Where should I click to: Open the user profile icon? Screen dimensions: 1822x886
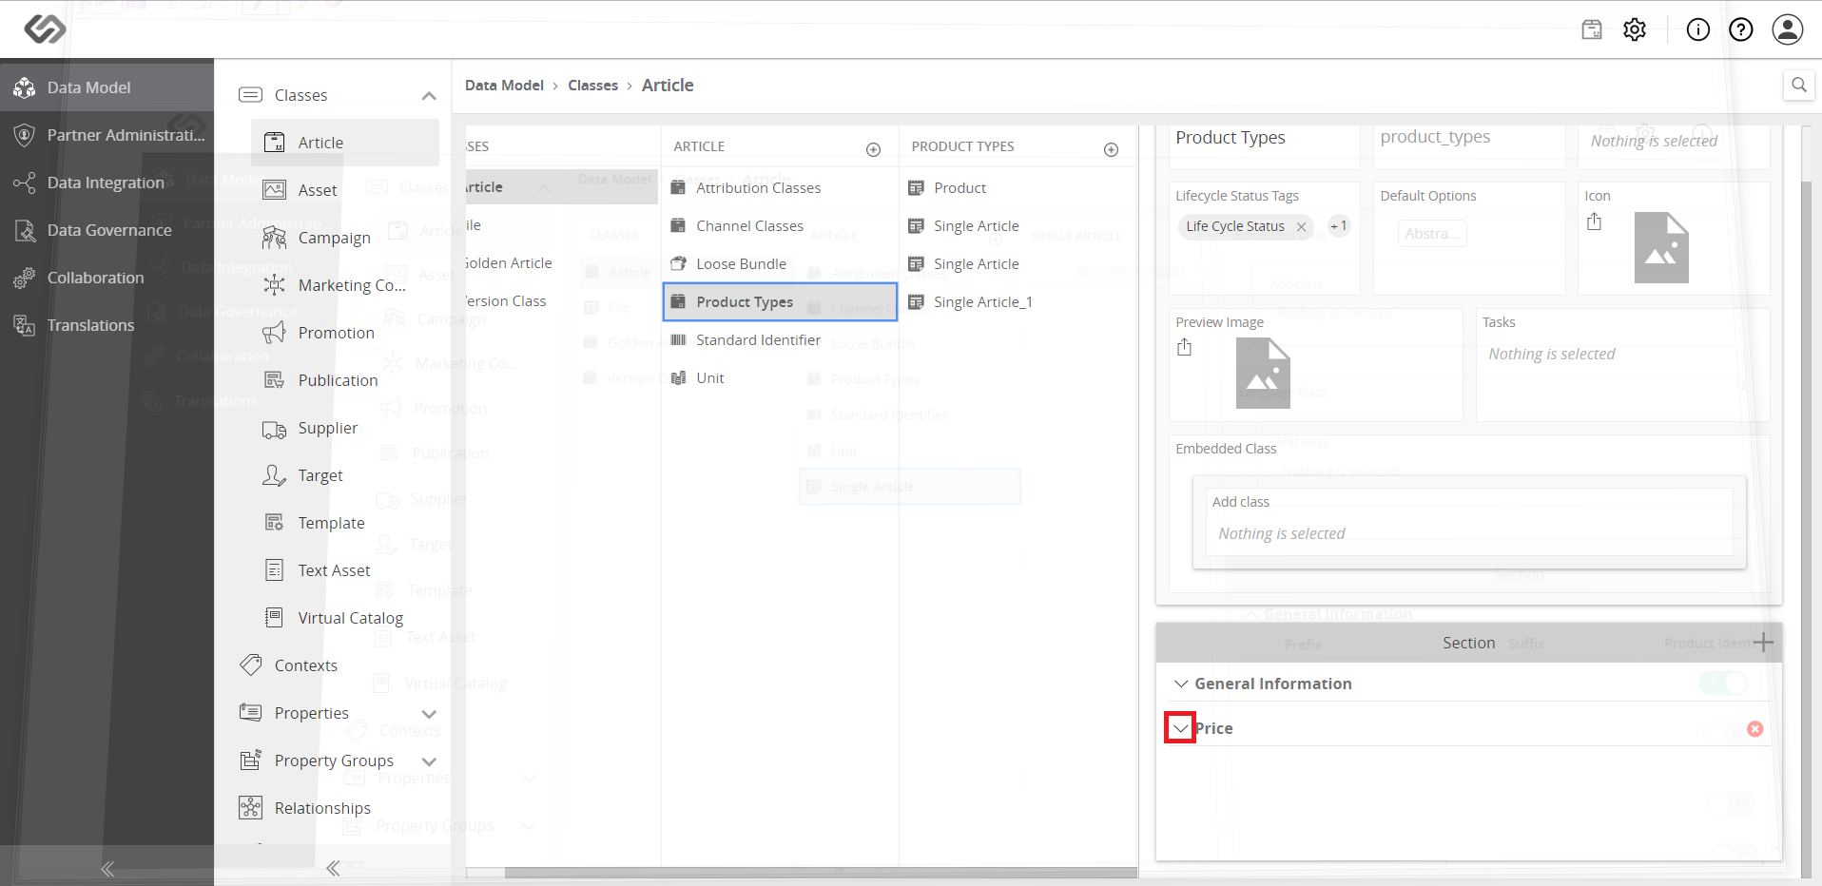click(x=1788, y=29)
